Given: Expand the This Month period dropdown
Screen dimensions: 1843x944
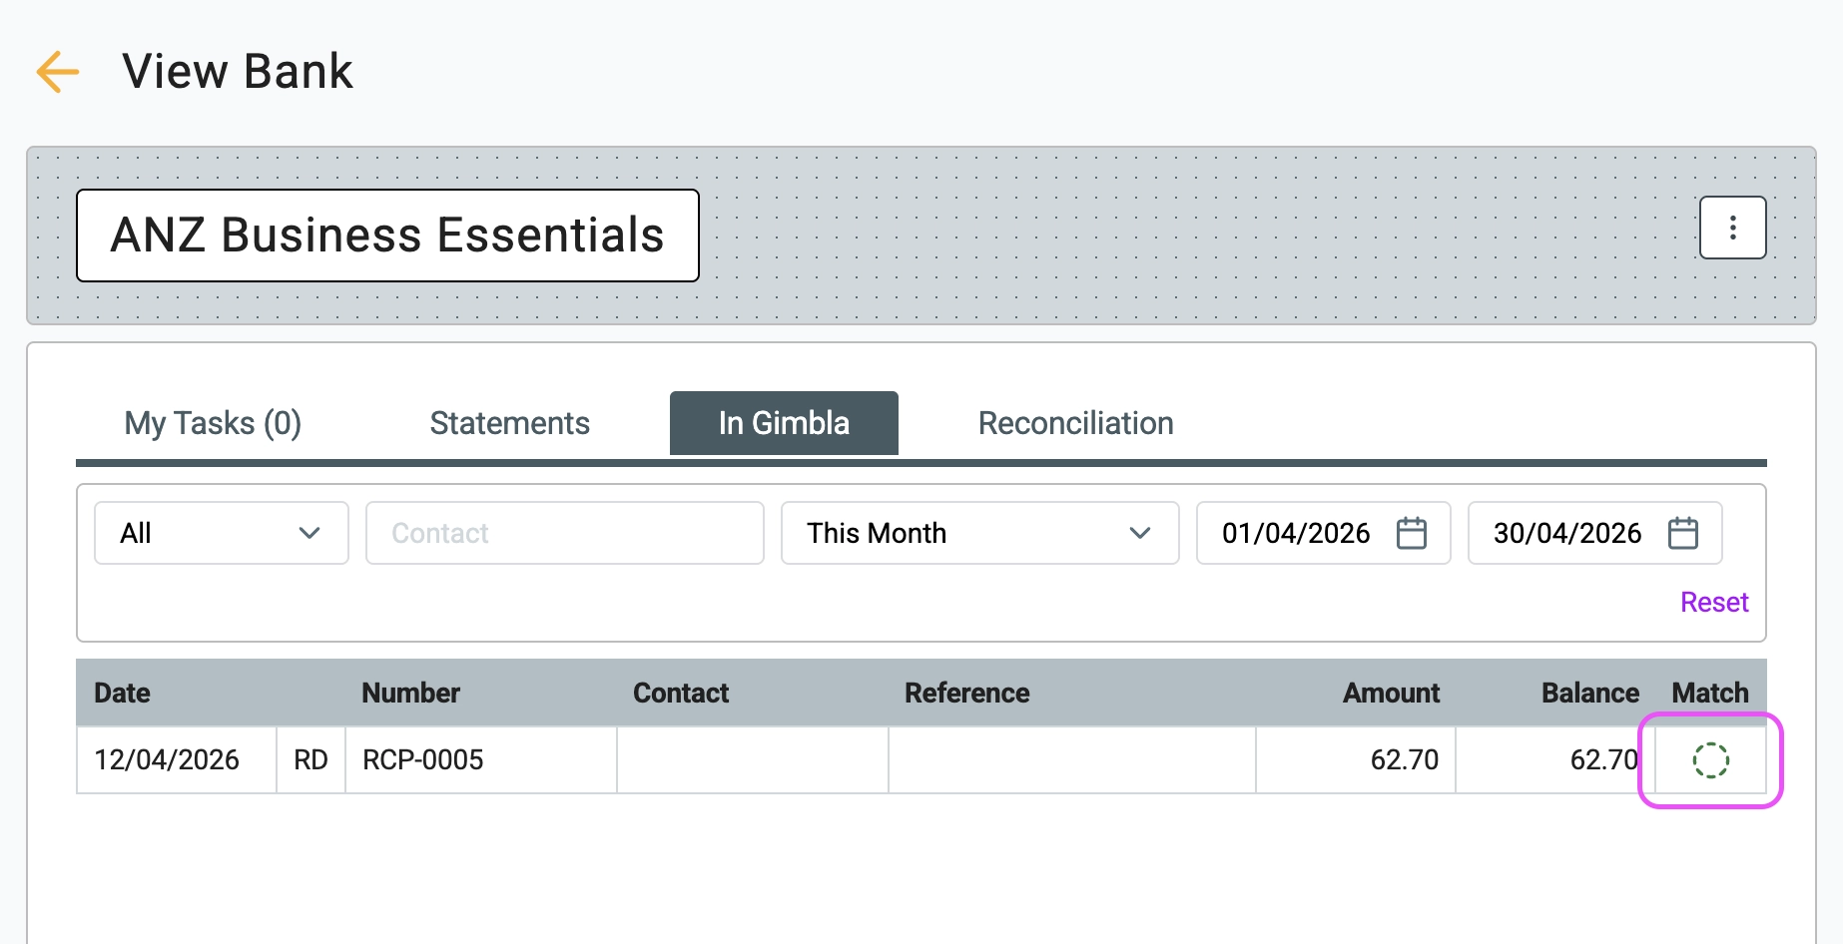Looking at the screenshot, I should tap(978, 533).
